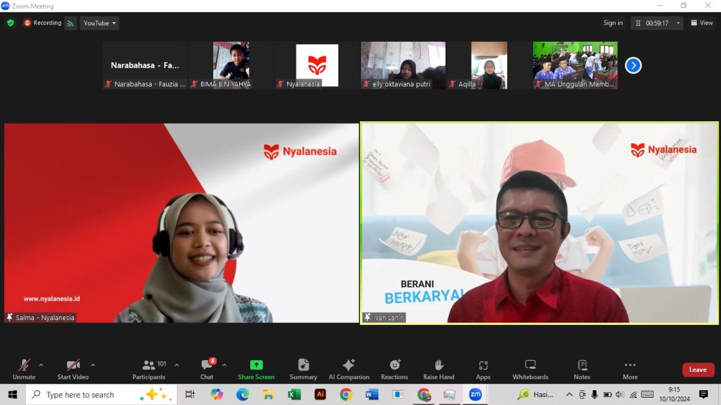Expand audio options arrow beside Unmute
The width and height of the screenshot is (721, 405).
(x=41, y=365)
